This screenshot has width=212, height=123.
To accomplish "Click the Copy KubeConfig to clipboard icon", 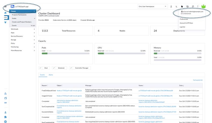I will (187, 6).
